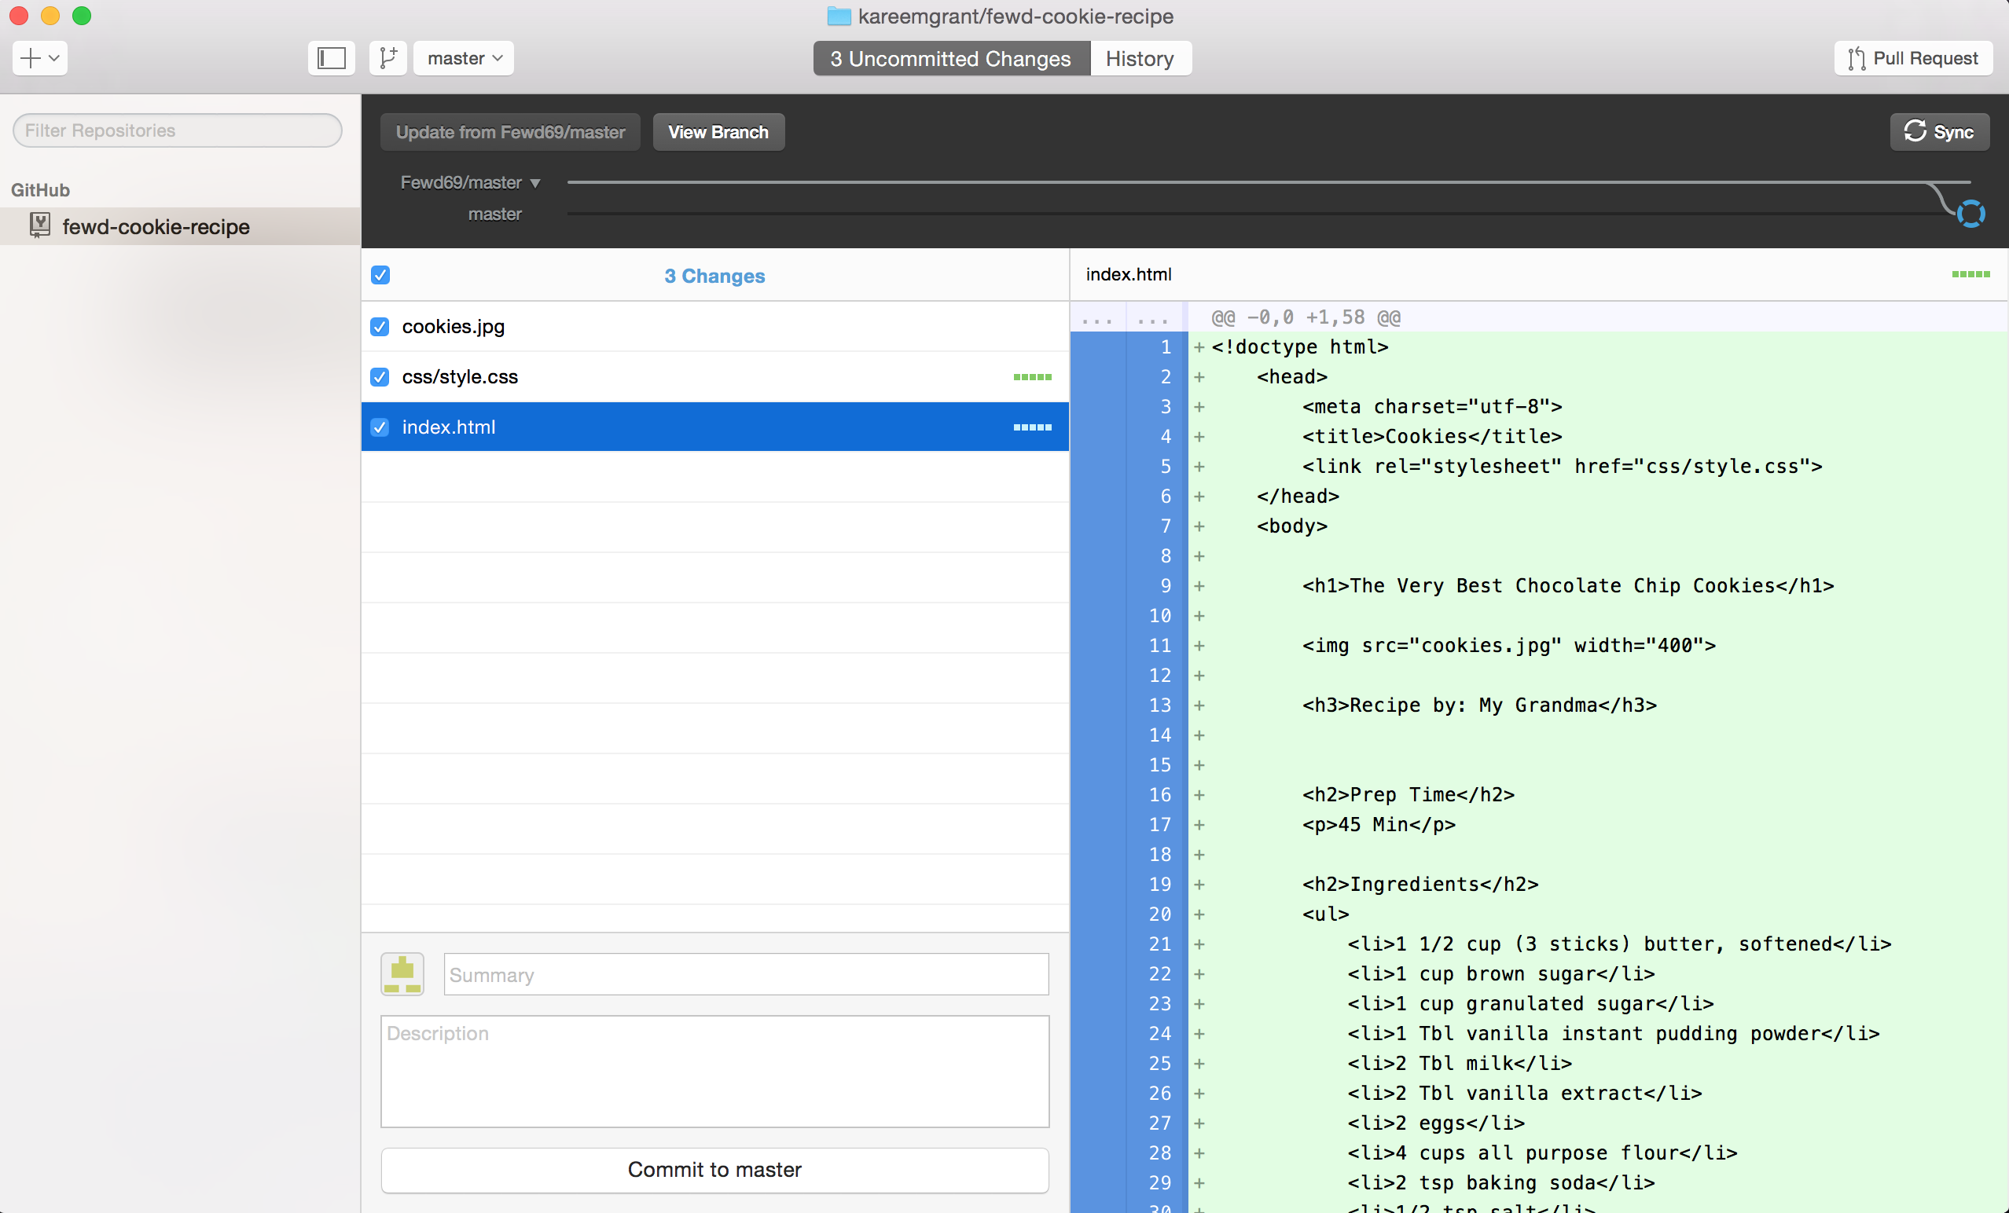
Task: Select css/style.css in the changes list
Action: [x=715, y=376]
